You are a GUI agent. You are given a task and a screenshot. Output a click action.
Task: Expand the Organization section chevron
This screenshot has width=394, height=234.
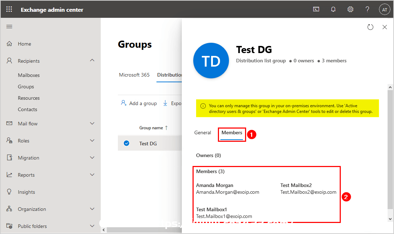pos(92,209)
